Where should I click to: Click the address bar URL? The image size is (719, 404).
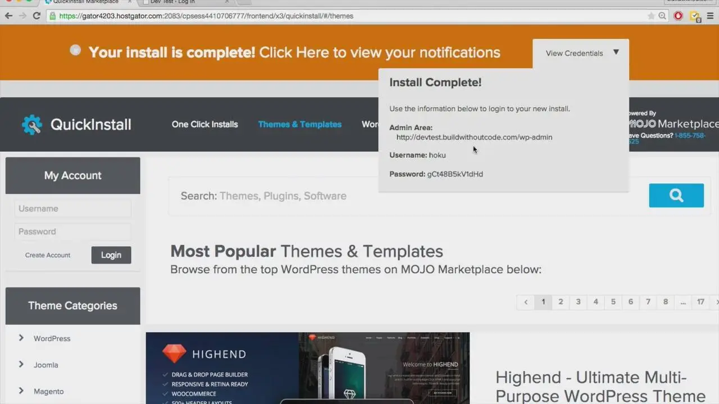206,16
